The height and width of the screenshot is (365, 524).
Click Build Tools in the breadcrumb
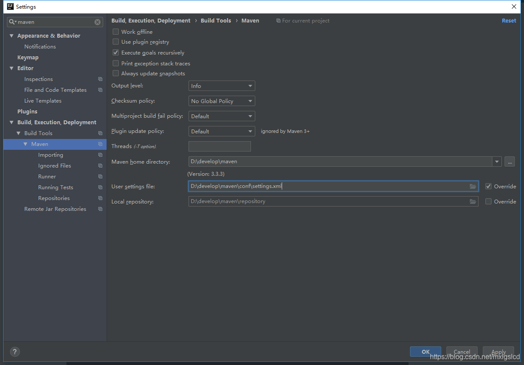click(216, 21)
